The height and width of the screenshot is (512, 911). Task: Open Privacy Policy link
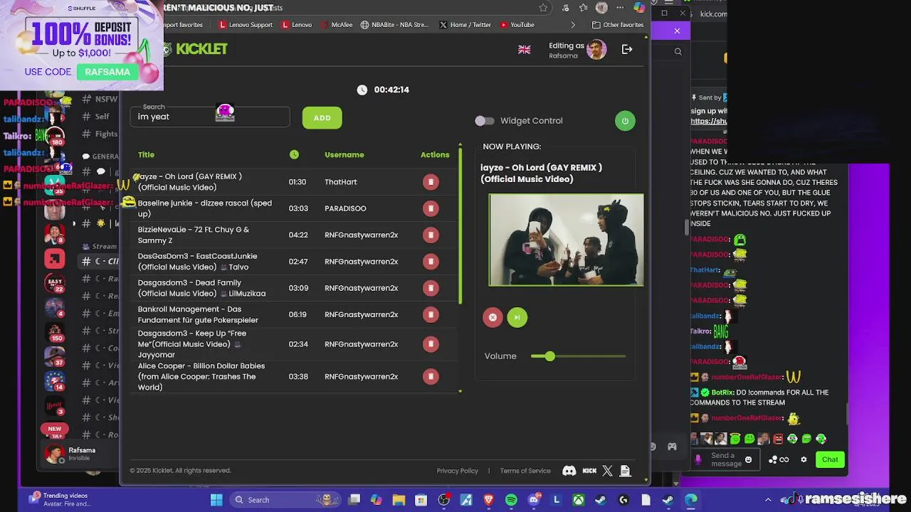click(457, 471)
